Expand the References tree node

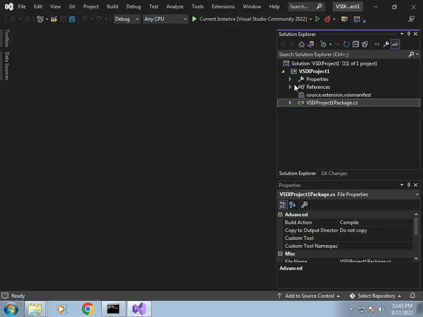[290, 87]
